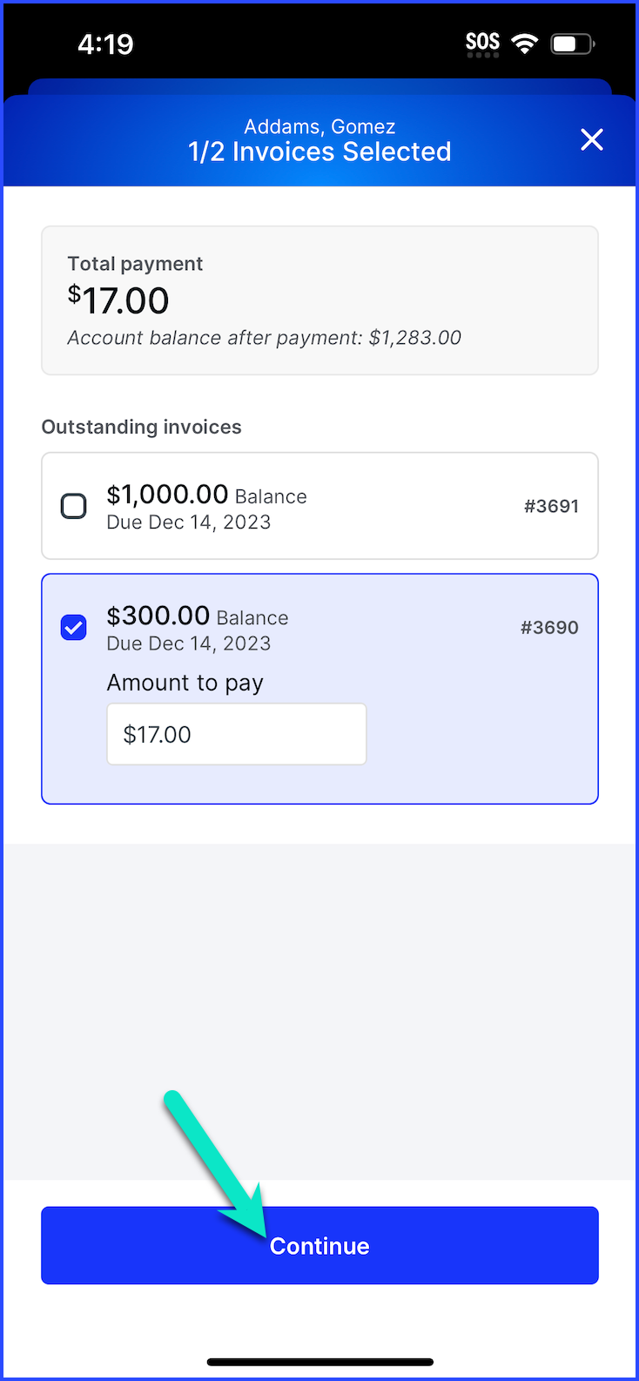Tap the #3691 invoice number label
Image resolution: width=639 pixels, height=1381 pixels.
click(x=551, y=506)
